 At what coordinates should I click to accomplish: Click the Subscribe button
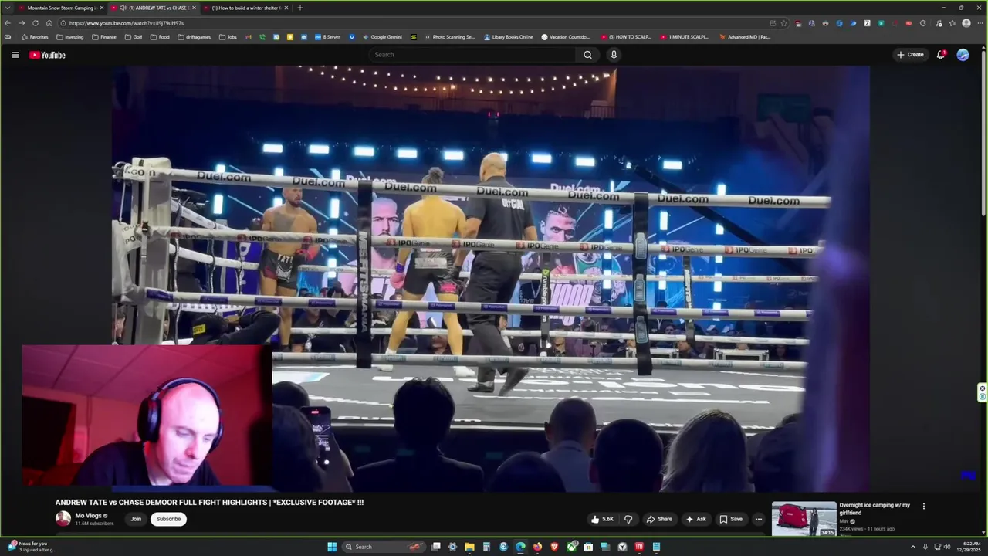point(168,519)
